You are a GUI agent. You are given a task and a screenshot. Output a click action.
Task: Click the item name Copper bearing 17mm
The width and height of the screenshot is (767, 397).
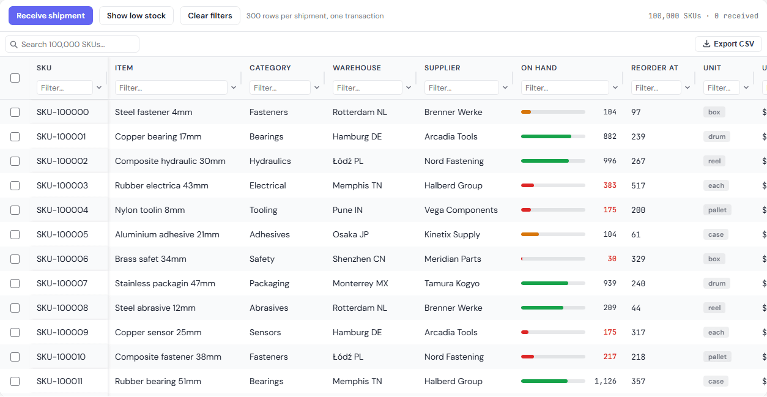click(x=158, y=136)
